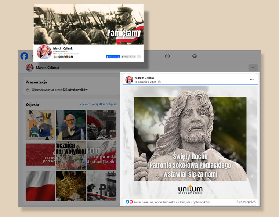Open the Rocznica Wołyńska photo thumbnail
Viewport: 279px width, 217px height.
click(x=71, y=155)
